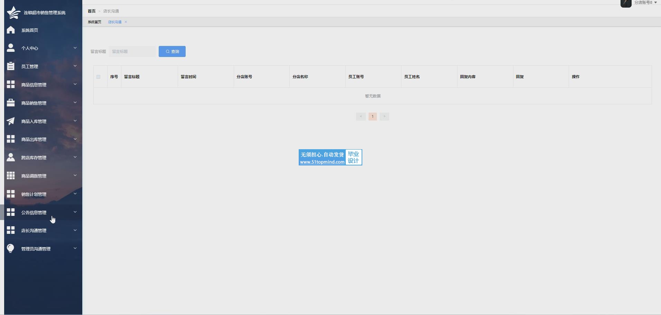Expand the 商品销售管理 chevron
Viewport: 661px width, 315px height.
75,102
